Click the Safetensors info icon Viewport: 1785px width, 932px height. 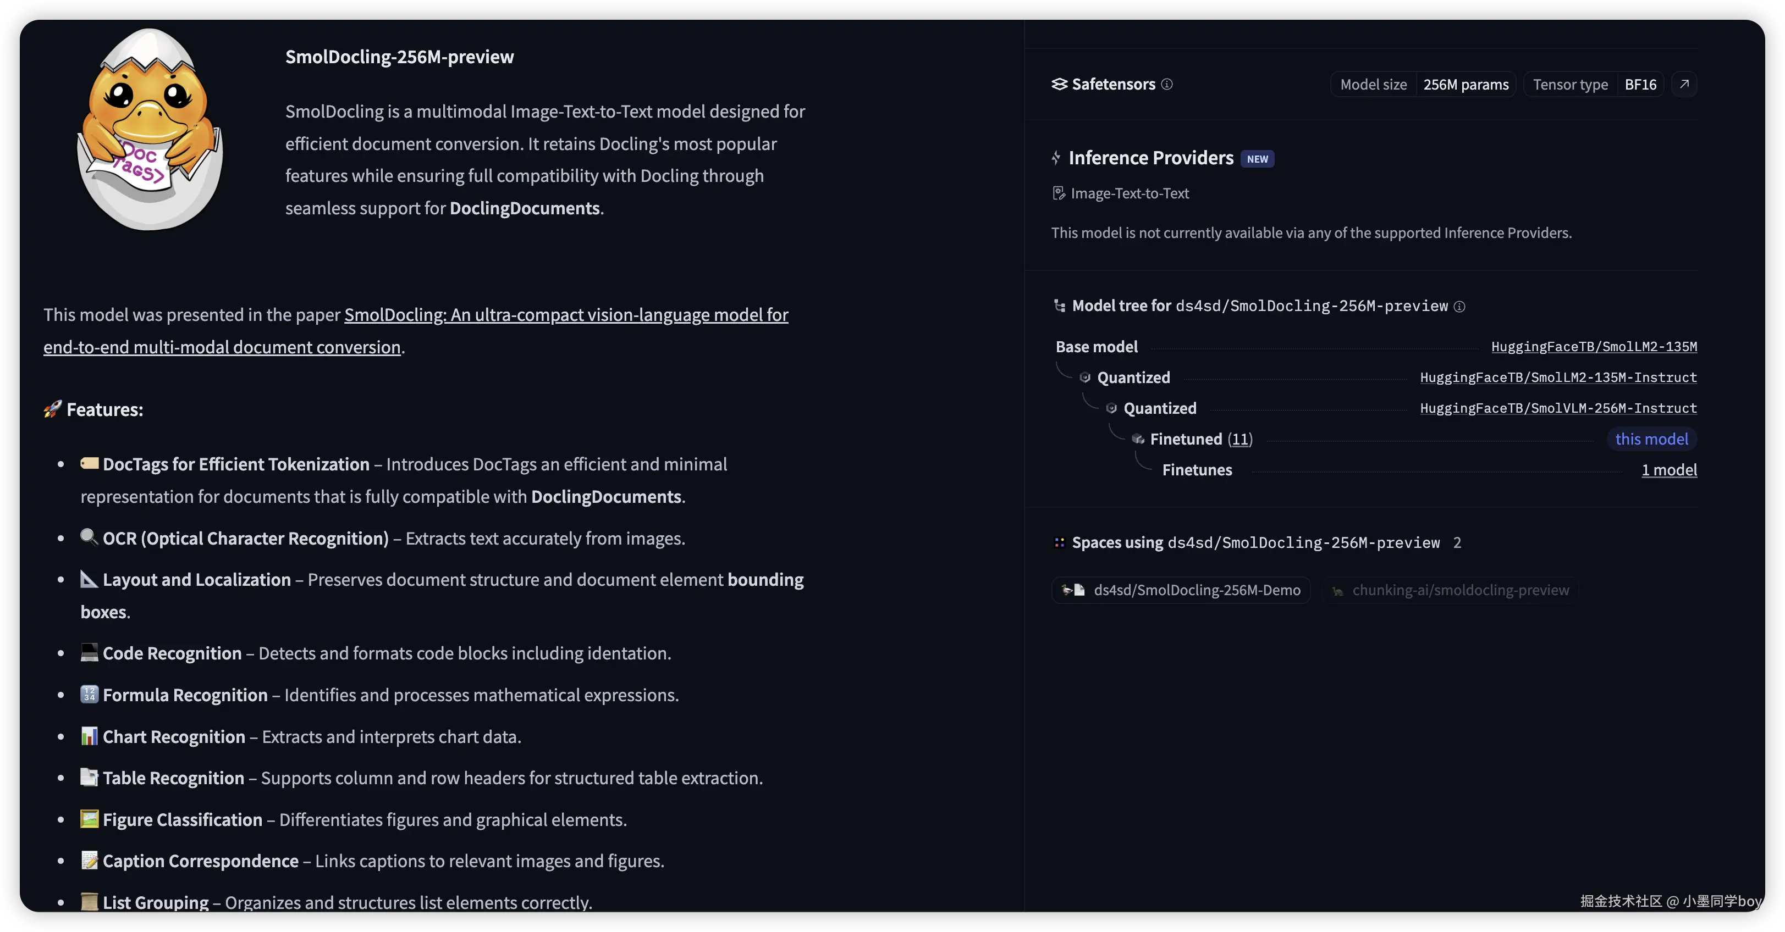point(1167,84)
